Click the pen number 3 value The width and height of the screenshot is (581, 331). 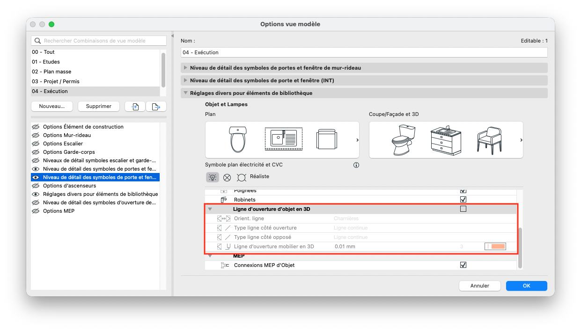pyautogui.click(x=462, y=246)
